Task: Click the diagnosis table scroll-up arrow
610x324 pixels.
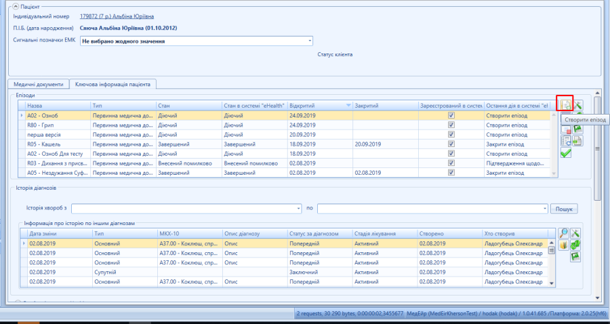Action: [x=551, y=242]
